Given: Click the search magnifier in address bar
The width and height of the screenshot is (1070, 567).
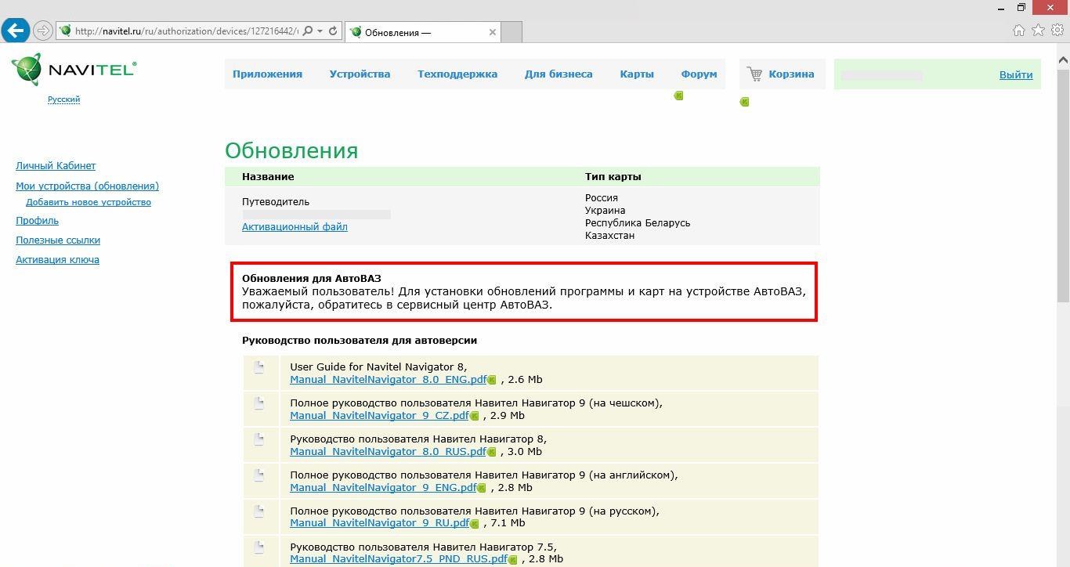Looking at the screenshot, I should (x=308, y=31).
